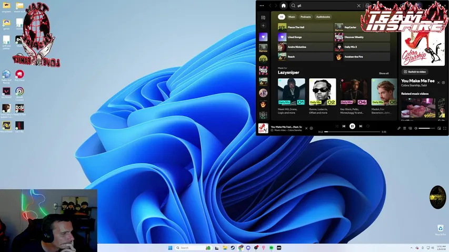Screen dimensions: 449x252
Task: Open the Spotify three-dot menu
Action: [262, 5]
